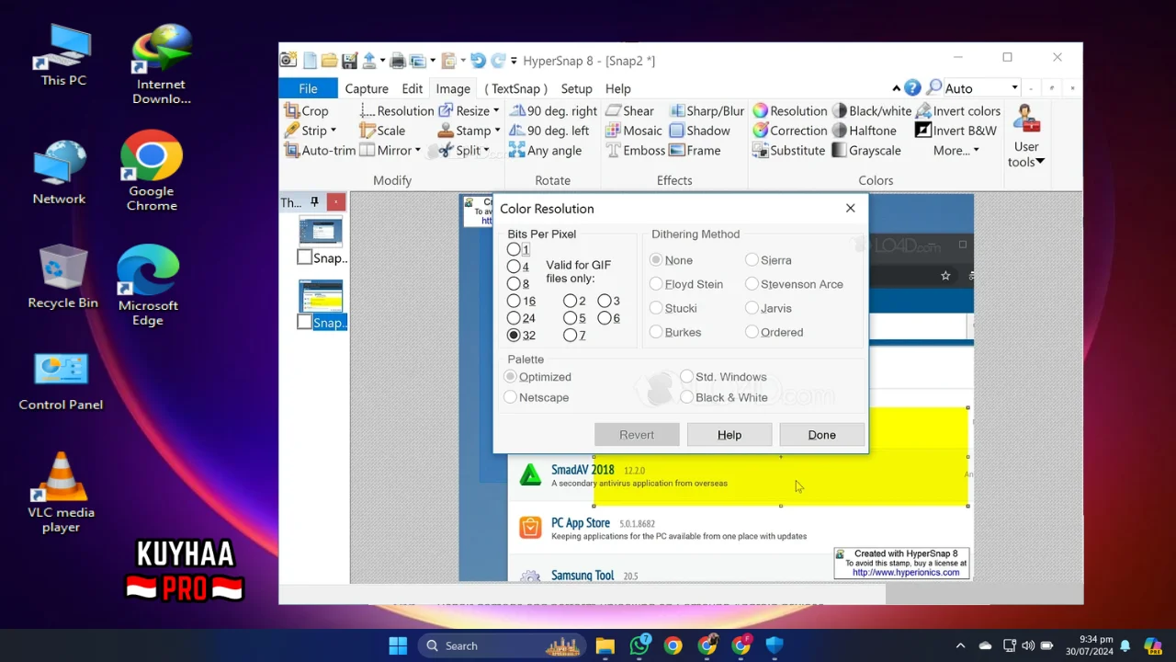Convert image to Black/white
The image size is (1176, 662).
coord(871,110)
